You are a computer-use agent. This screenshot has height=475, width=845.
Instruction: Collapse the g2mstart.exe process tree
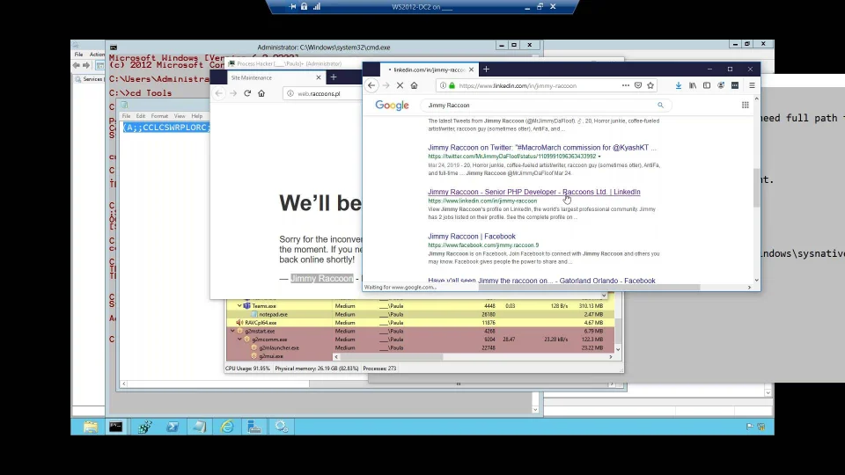tap(232, 332)
